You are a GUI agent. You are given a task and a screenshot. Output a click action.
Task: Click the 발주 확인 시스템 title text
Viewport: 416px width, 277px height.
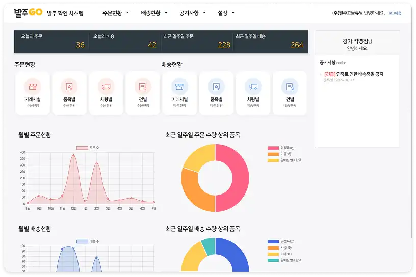65,13
